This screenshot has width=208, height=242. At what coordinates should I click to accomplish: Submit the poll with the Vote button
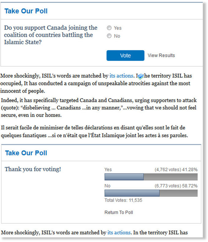125,56
